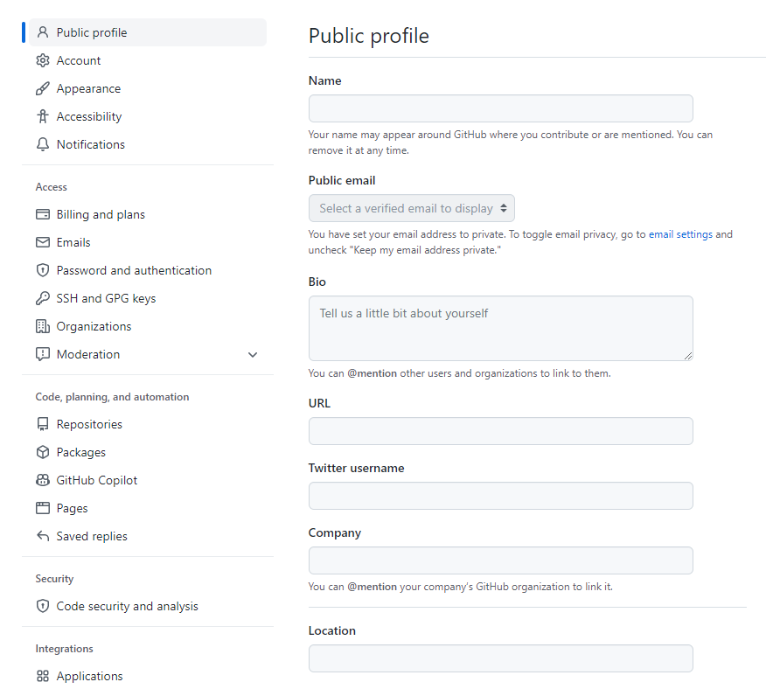Click the Accessibility figure icon
Viewport: 766px width, 689px height.
[43, 116]
